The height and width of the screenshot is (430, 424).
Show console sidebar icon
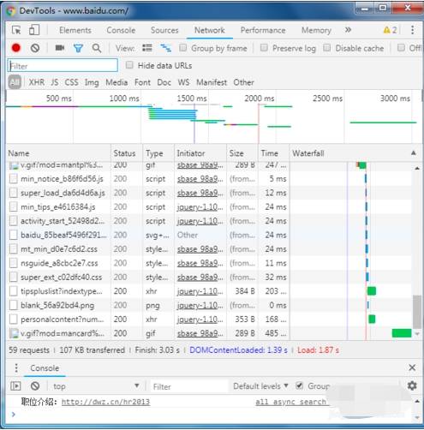point(15,386)
